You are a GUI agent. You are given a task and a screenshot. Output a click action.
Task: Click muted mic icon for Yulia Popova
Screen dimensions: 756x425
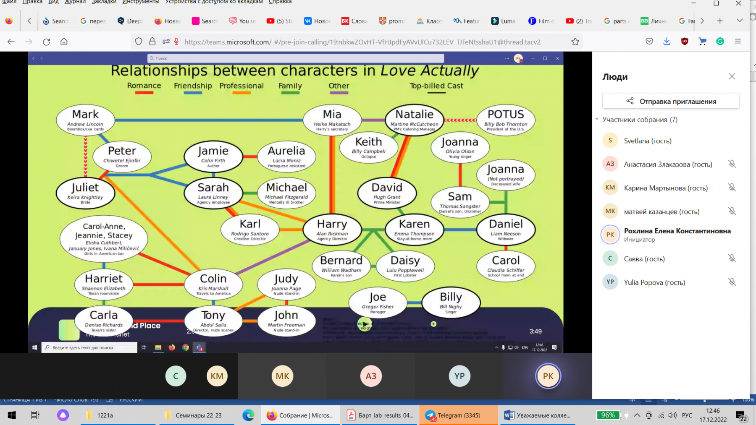732,282
